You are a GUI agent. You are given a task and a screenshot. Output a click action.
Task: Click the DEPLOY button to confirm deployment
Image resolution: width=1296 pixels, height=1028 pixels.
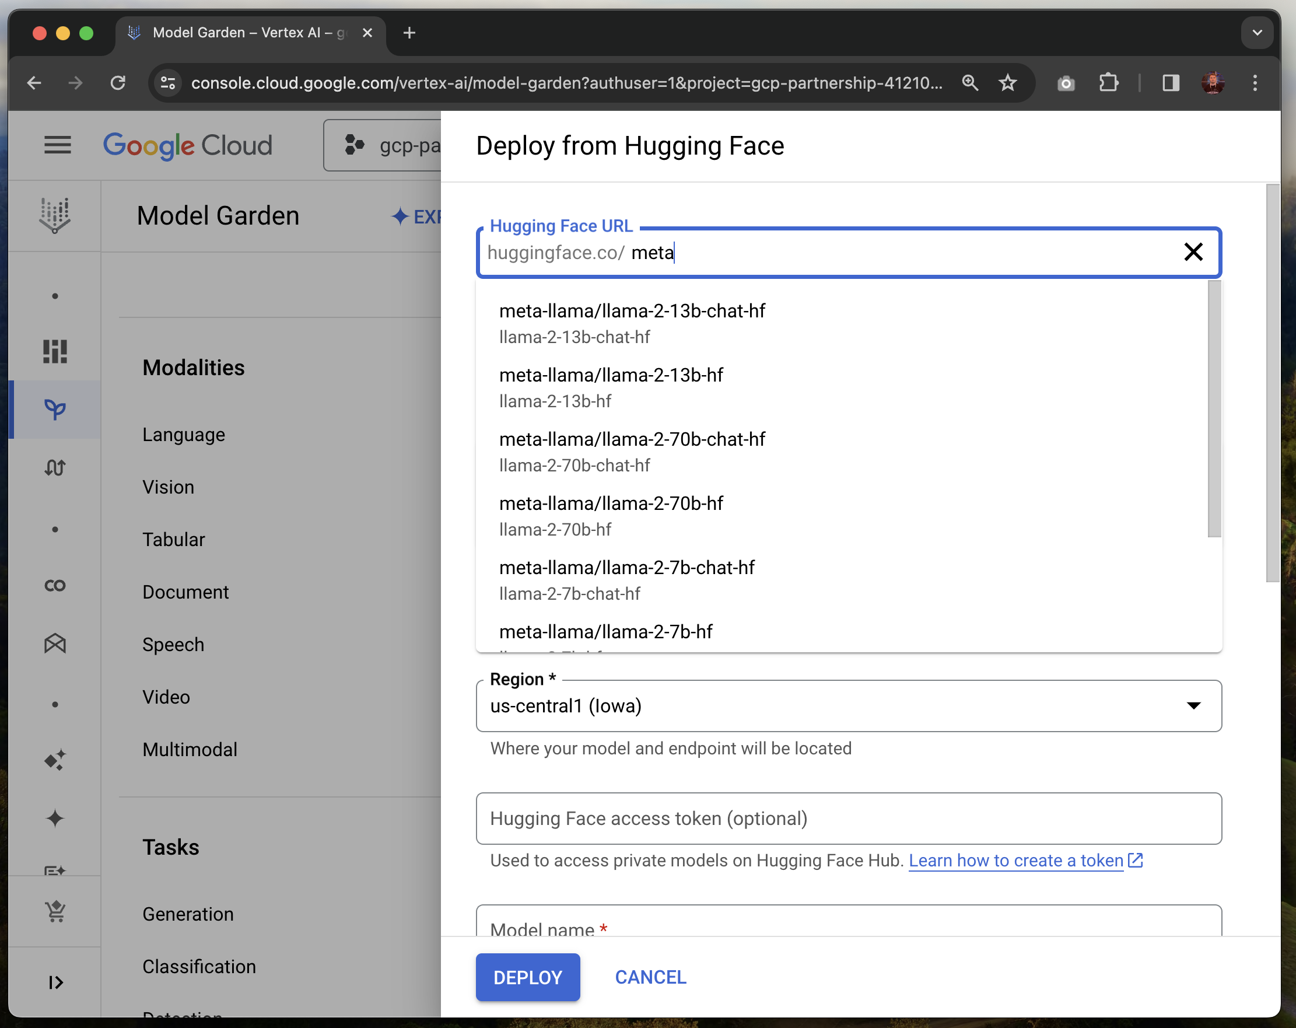[x=527, y=977]
